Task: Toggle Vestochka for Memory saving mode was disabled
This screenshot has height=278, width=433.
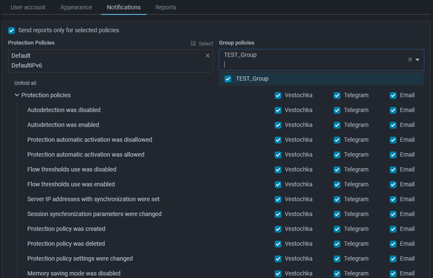Action: 278,274
